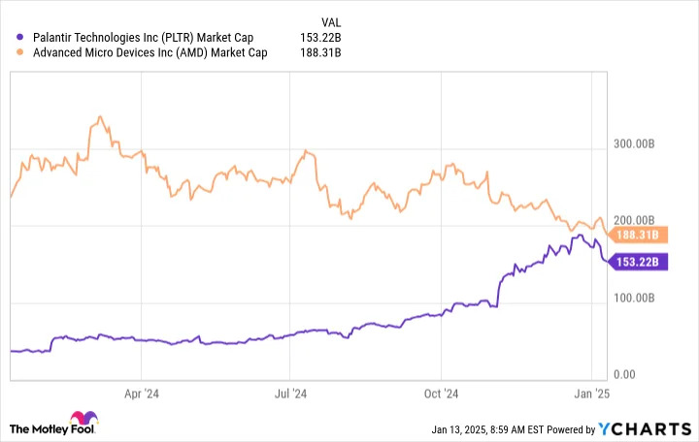Screen dimensions: 699x442
Task: Click the purple 153.22B value flag
Action: [638, 262]
